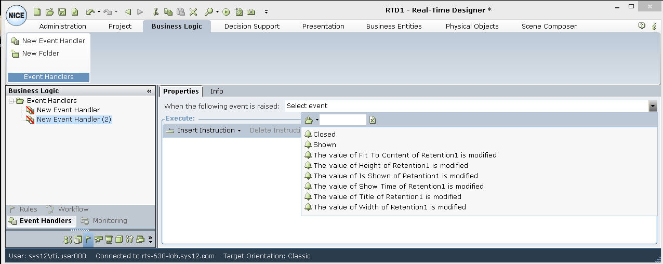The width and height of the screenshot is (663, 264).
Task: Navigate forward with the right triangle icon
Action: click(140, 11)
